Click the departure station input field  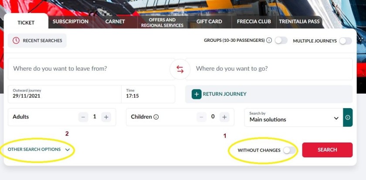(x=91, y=69)
